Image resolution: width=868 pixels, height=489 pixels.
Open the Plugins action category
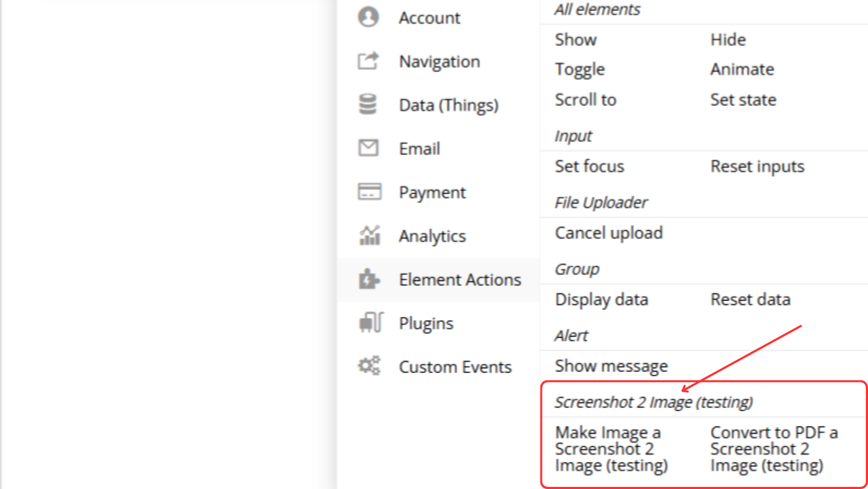pyautogui.click(x=426, y=323)
